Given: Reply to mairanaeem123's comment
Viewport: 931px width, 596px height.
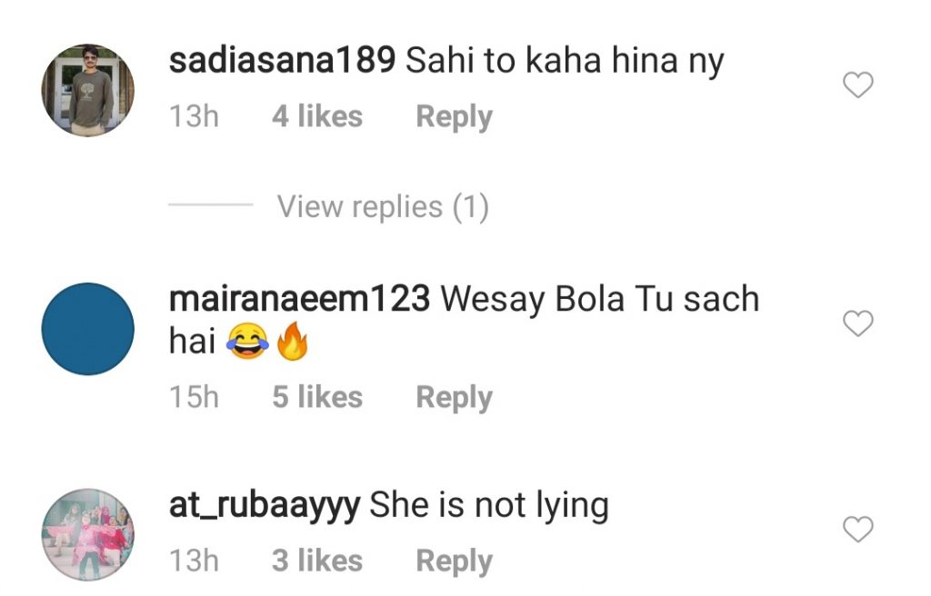Looking at the screenshot, I should point(455,398).
